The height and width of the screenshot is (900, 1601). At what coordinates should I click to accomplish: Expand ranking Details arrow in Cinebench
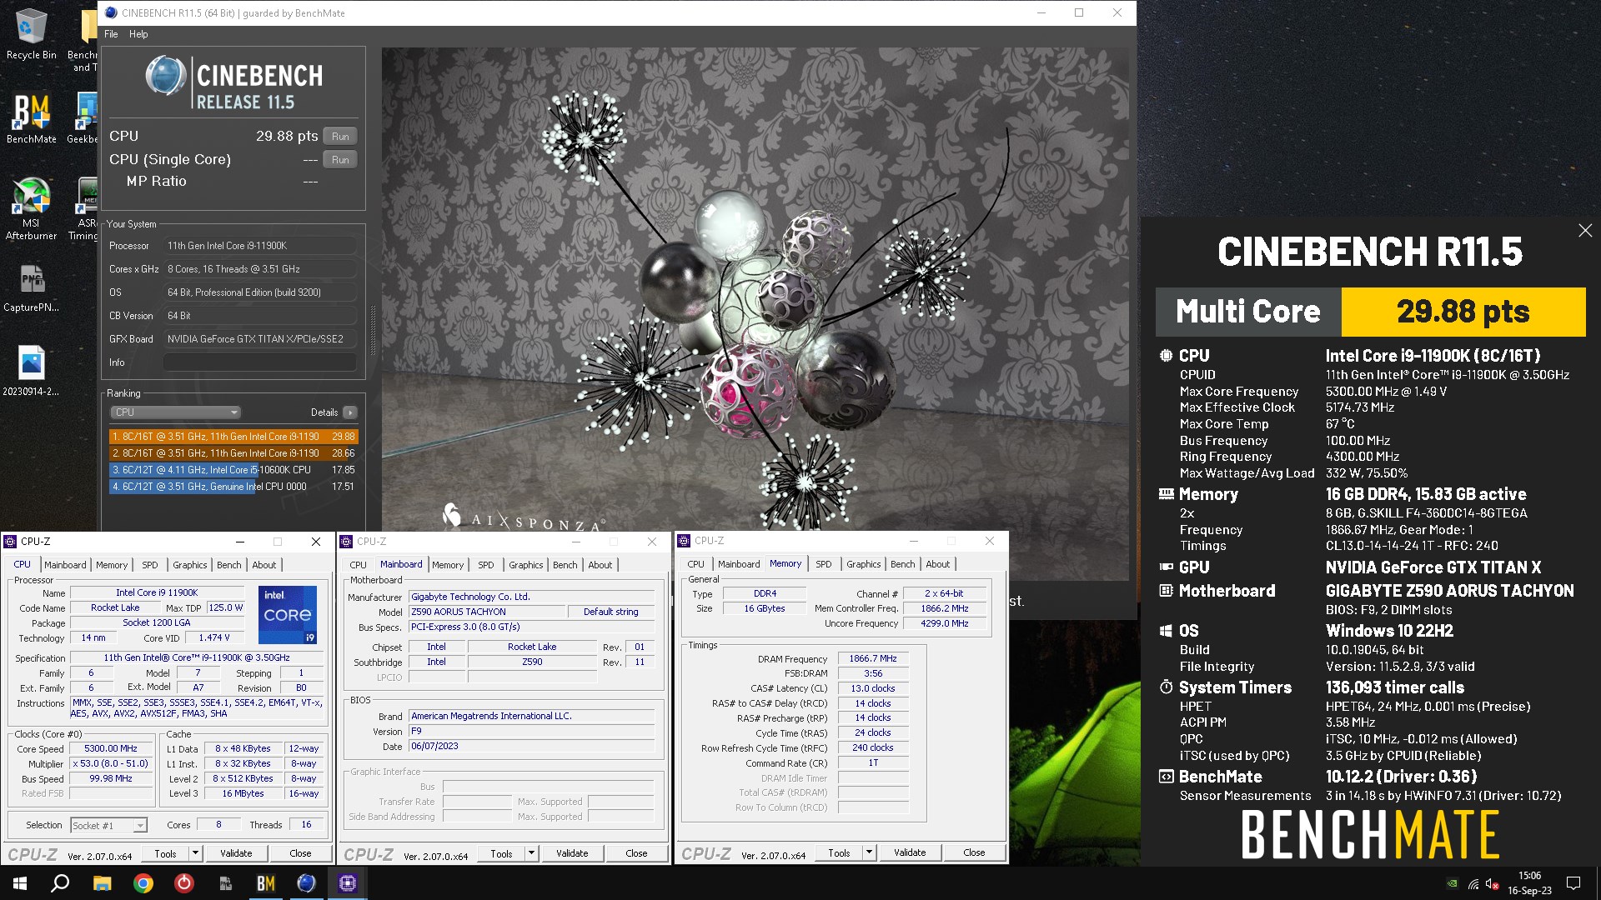click(350, 412)
